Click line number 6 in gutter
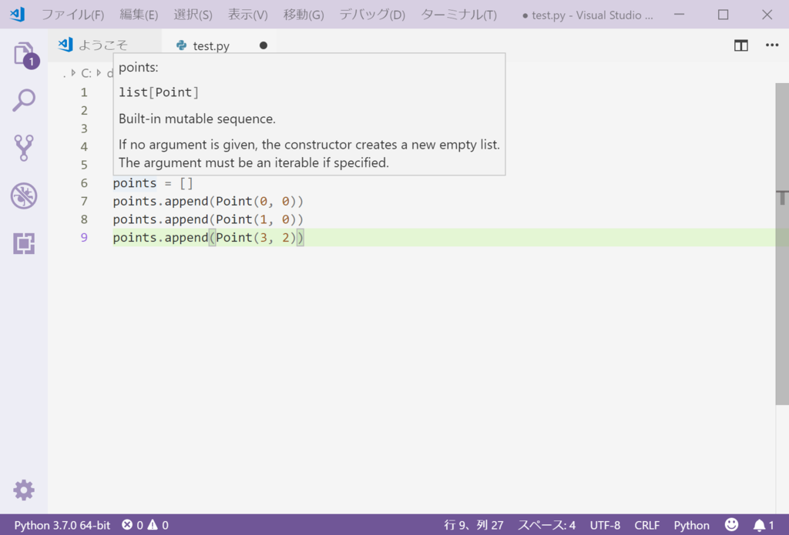Image resolution: width=789 pixels, height=535 pixels. 84,183
